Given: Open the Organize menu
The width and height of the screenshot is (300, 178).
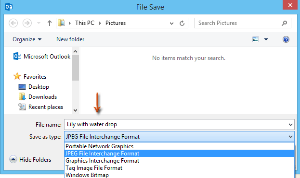Looking at the screenshot, I should click(27, 39).
